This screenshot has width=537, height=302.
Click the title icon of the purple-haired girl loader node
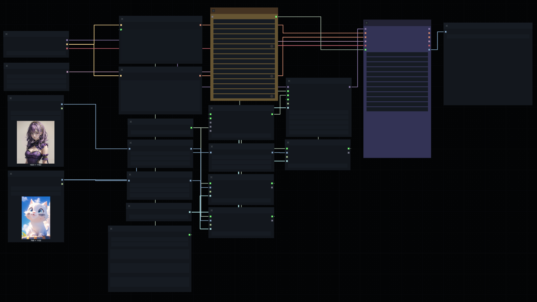point(11,97)
